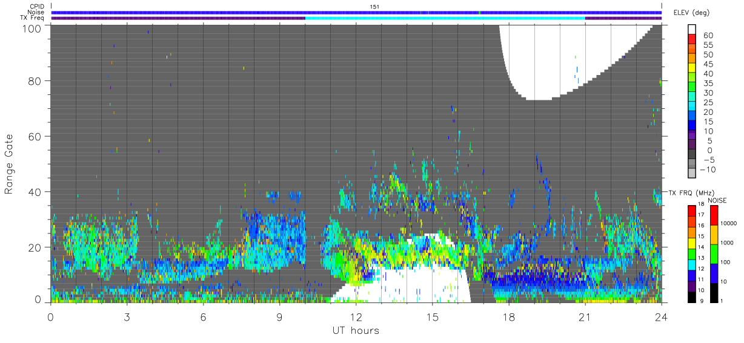
Task: Click the 10000 label on NOISE scale
Action: [x=729, y=223]
